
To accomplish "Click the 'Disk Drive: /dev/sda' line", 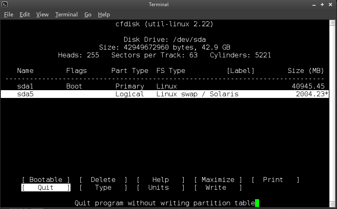I will [x=165, y=39].
